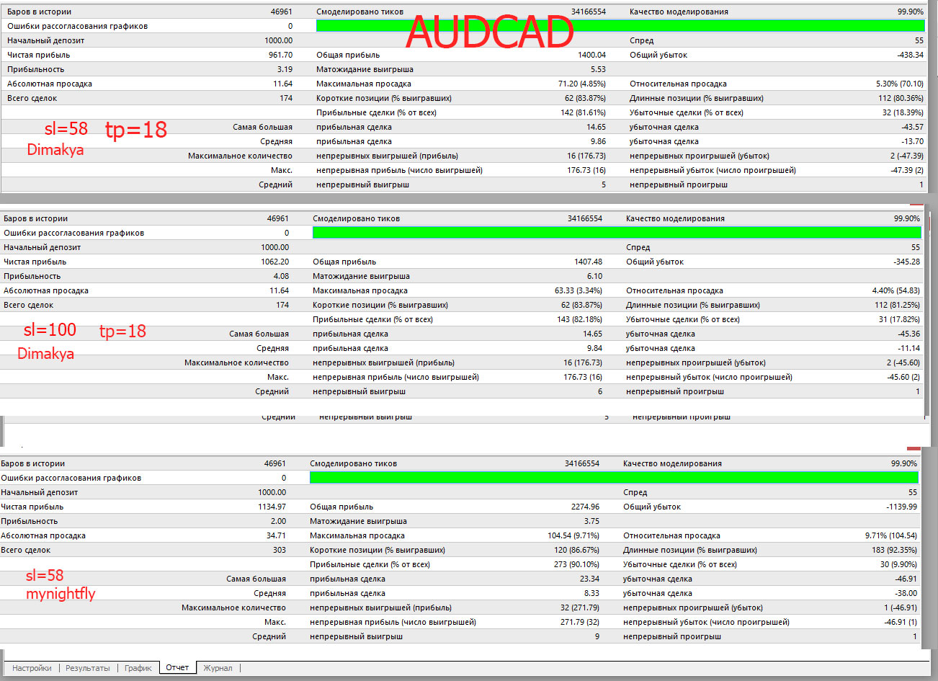Open the График tab
The width and height of the screenshot is (938, 681).
point(138,668)
